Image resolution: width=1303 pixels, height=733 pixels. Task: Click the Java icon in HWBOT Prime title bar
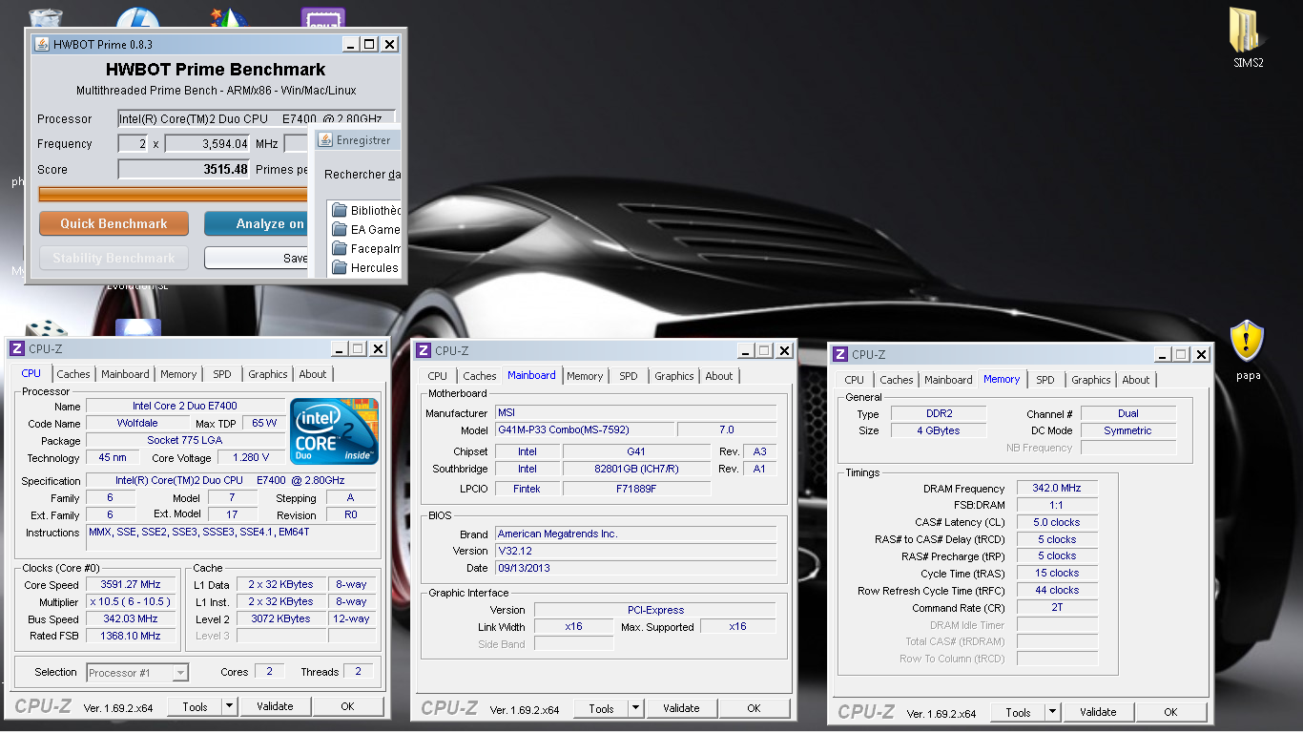point(42,44)
